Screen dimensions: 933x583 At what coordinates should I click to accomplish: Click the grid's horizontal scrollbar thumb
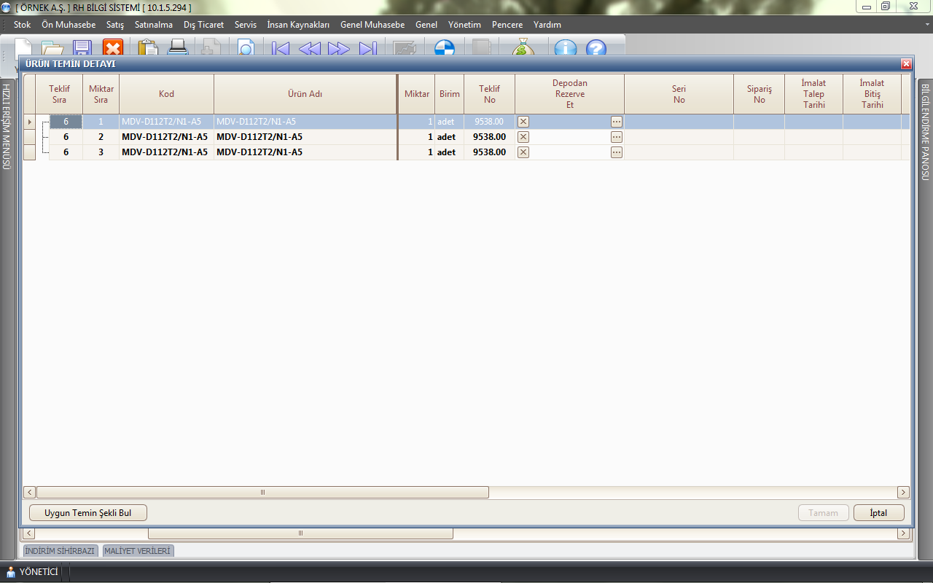click(262, 493)
